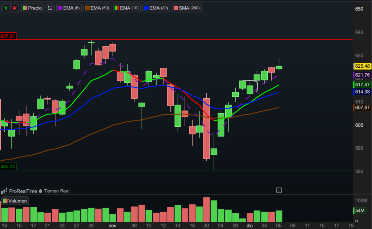Click the 'nov' date marker on time axis
Viewport: 372px width, 229px height.
(112, 226)
